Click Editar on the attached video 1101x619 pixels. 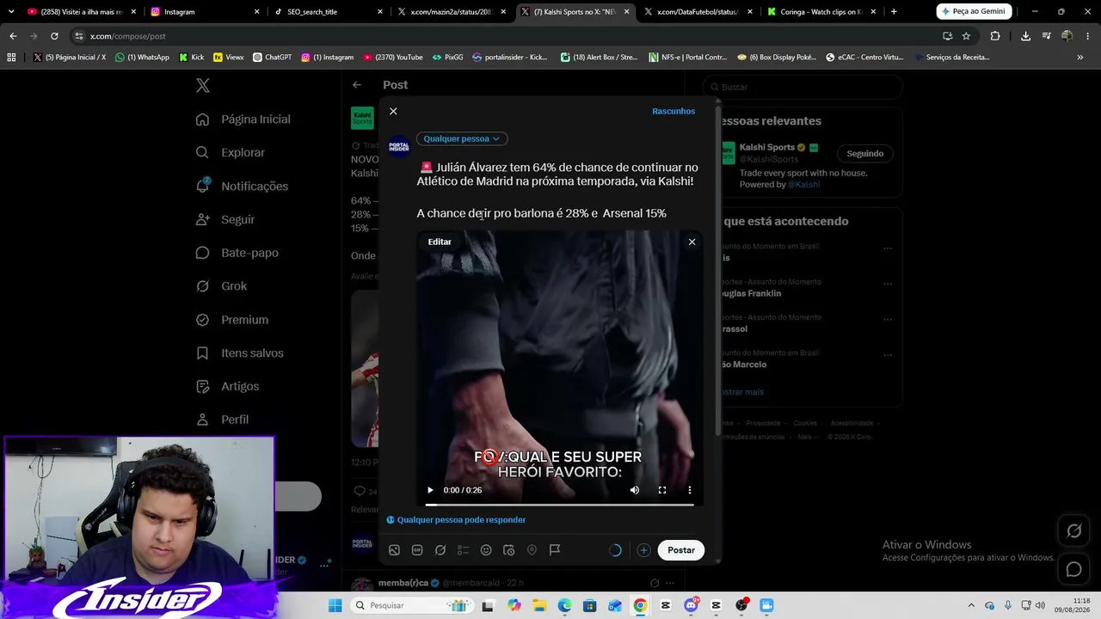pos(440,242)
